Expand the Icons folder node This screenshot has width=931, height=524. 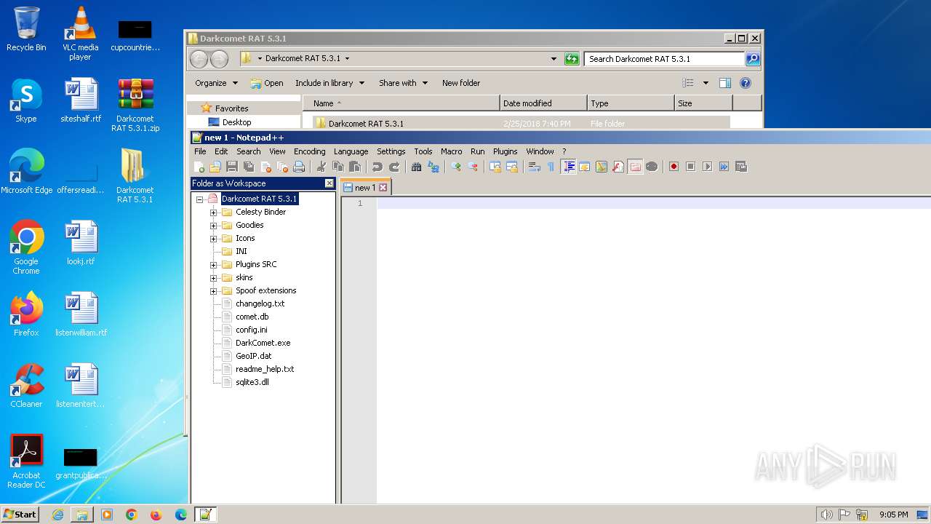tap(214, 239)
